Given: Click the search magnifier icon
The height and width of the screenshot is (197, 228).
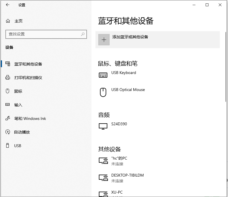Looking at the screenshot, I should coord(83,34).
